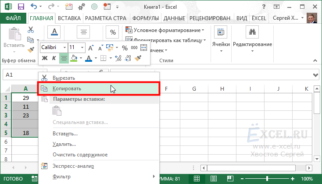Apply accounting currency format in mini toolbar
322x184 pixels.
(x=110, y=48)
